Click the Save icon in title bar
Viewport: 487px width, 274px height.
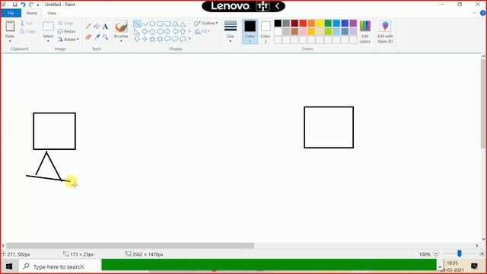tap(14, 5)
